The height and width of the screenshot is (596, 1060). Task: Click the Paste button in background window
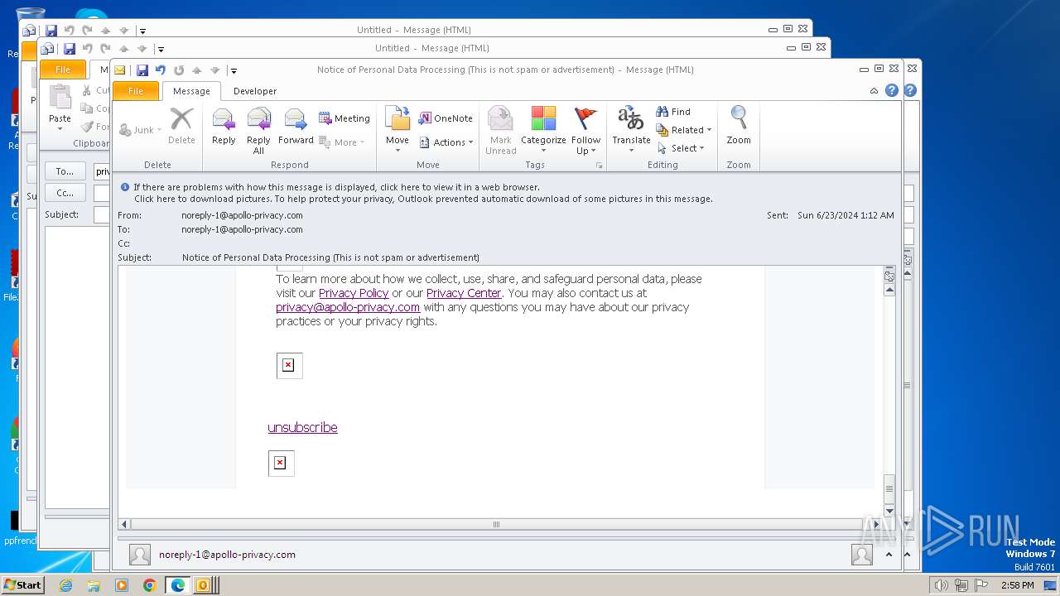tap(60, 108)
